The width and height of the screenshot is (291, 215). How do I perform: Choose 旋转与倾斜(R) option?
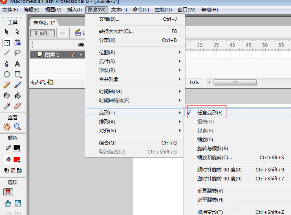[x=212, y=149]
